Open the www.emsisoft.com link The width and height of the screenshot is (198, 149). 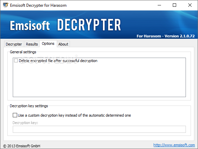click(174, 145)
